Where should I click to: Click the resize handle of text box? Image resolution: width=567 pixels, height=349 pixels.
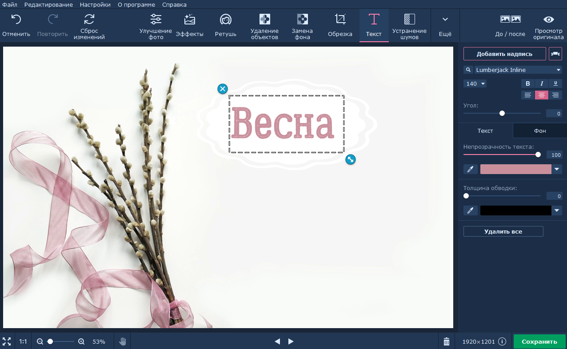351,159
